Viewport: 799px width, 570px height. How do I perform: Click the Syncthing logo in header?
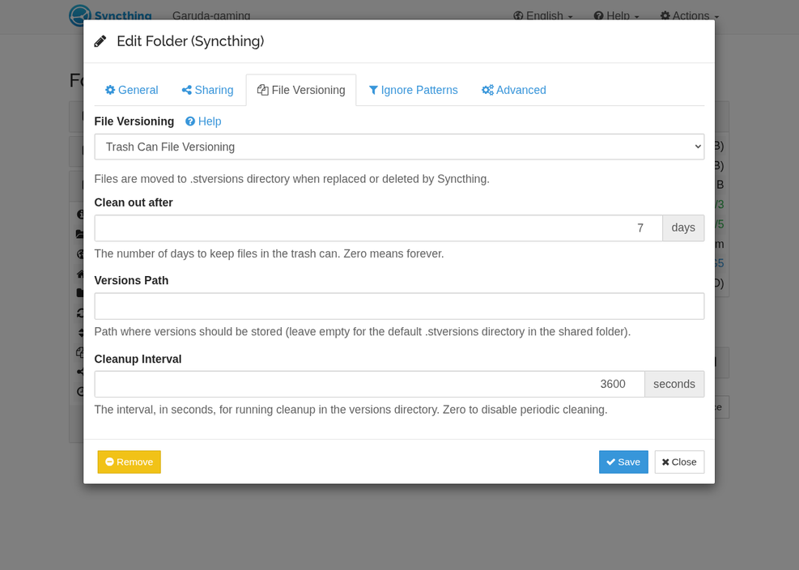click(110, 16)
